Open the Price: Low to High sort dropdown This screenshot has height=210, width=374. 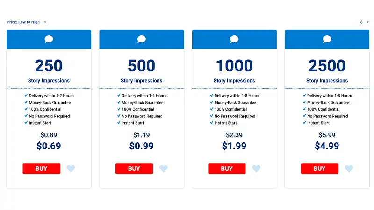27,22
